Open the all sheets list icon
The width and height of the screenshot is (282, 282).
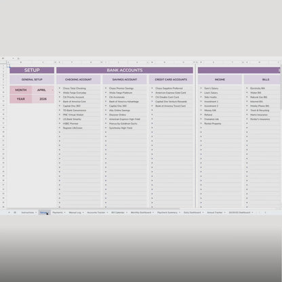[x=15, y=212]
